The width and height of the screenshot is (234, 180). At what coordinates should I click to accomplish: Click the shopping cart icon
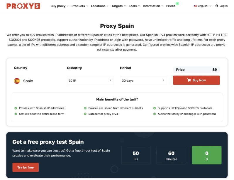click(x=189, y=80)
